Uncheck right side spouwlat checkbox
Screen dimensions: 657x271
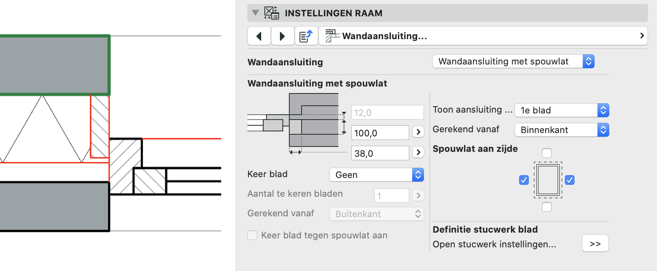570,180
